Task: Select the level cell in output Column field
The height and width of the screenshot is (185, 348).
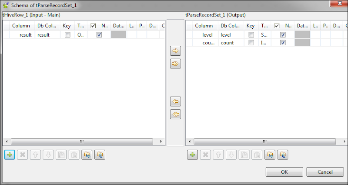Action: pos(205,35)
